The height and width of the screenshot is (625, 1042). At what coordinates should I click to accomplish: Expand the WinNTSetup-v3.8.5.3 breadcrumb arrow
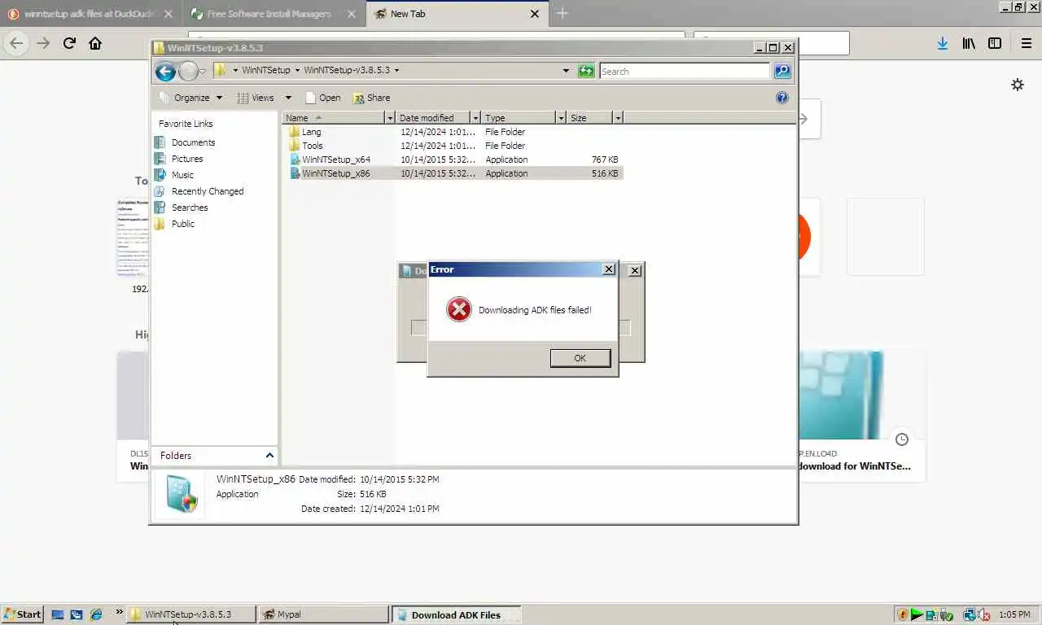coord(396,70)
